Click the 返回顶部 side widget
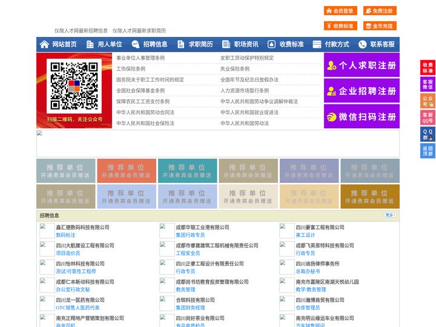The image size is (436, 327). tap(428, 151)
